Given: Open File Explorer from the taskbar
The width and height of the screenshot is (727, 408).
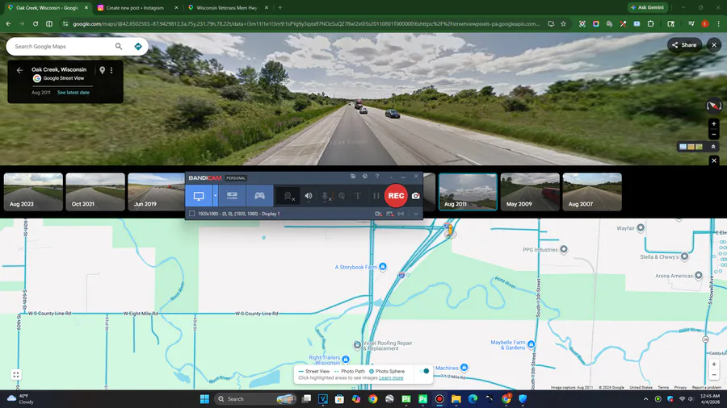Looking at the screenshot, I should pyautogui.click(x=456, y=399).
